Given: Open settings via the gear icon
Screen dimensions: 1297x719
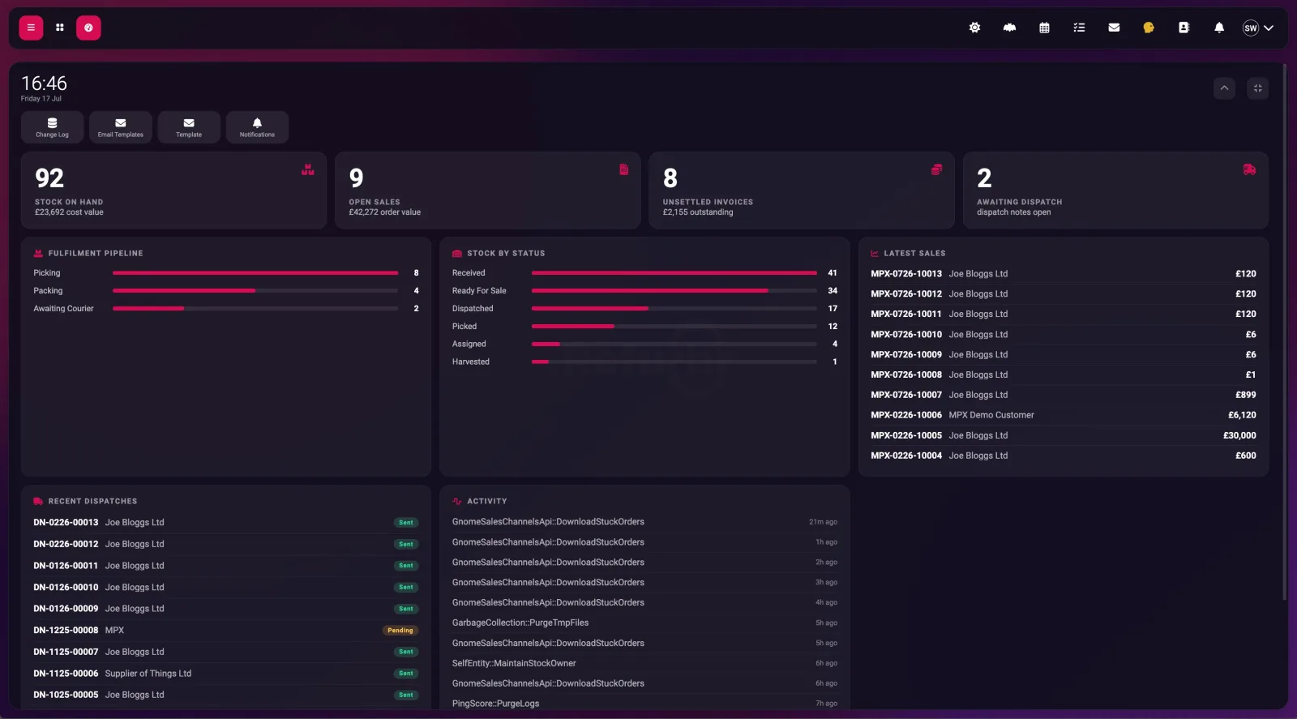Looking at the screenshot, I should coord(974,28).
